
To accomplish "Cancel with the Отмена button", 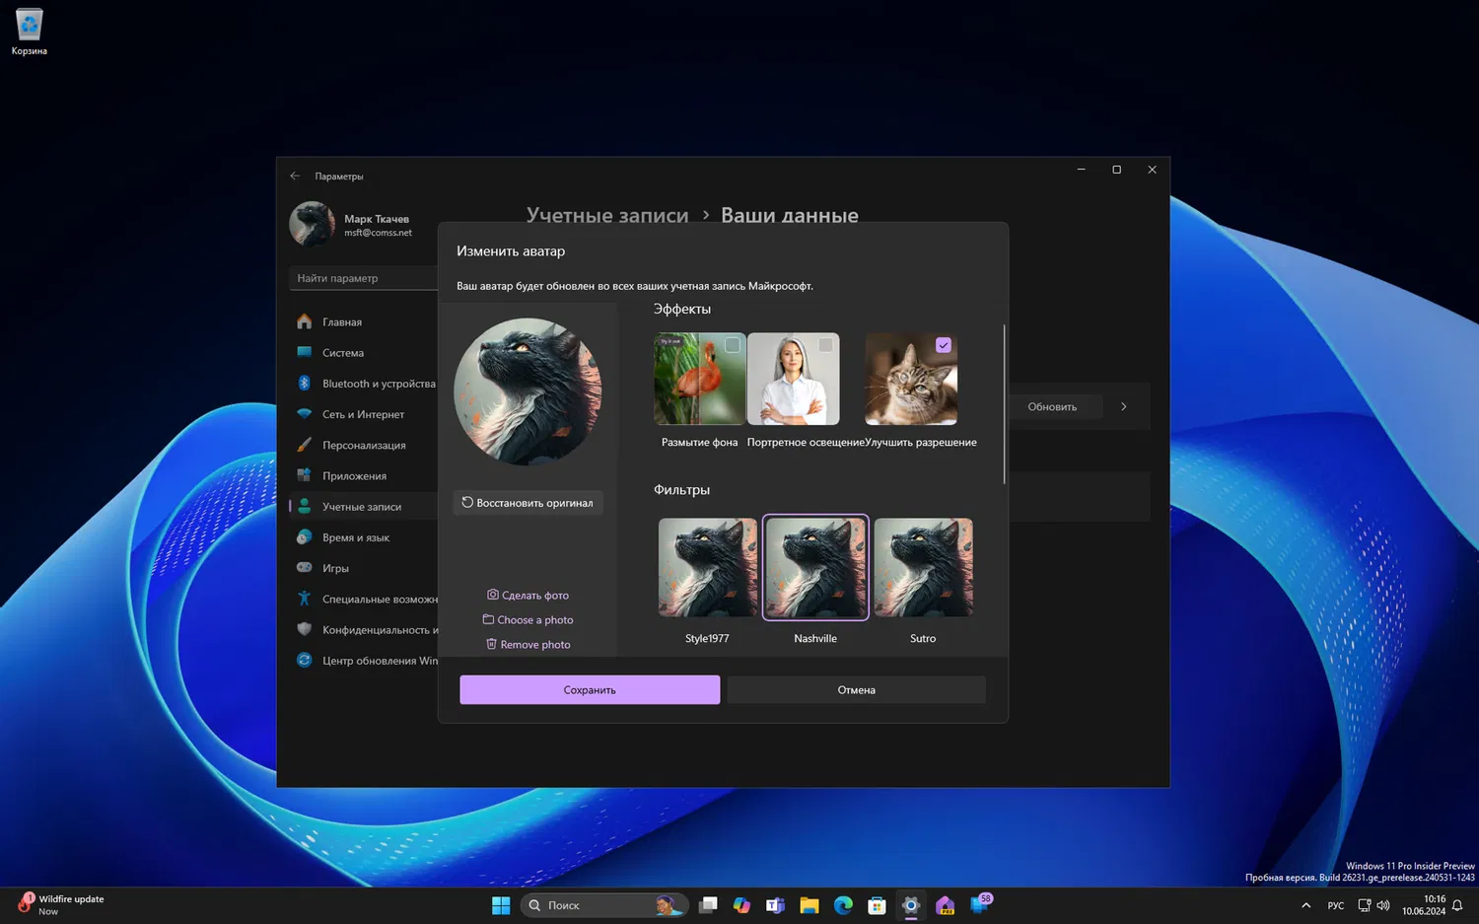I will 857,690.
